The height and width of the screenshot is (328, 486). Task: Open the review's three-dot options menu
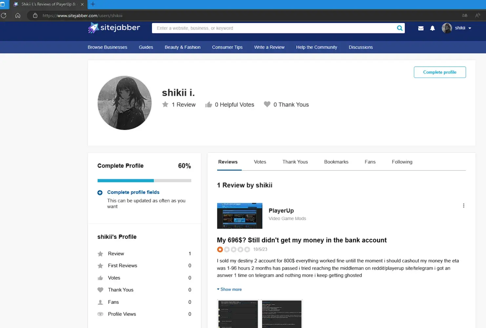(x=463, y=206)
